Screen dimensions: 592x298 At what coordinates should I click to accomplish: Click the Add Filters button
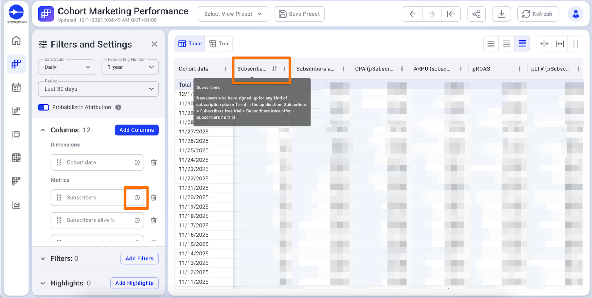pos(139,259)
